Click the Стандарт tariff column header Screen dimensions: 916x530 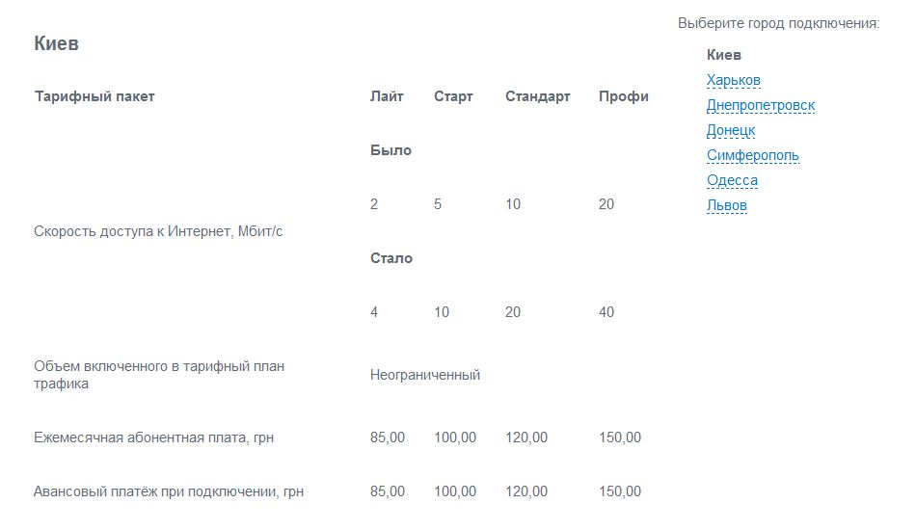(537, 96)
